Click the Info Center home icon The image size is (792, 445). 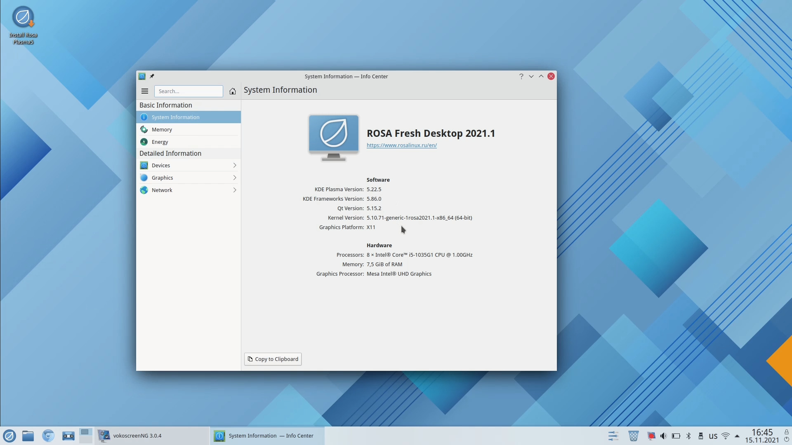coord(232,91)
